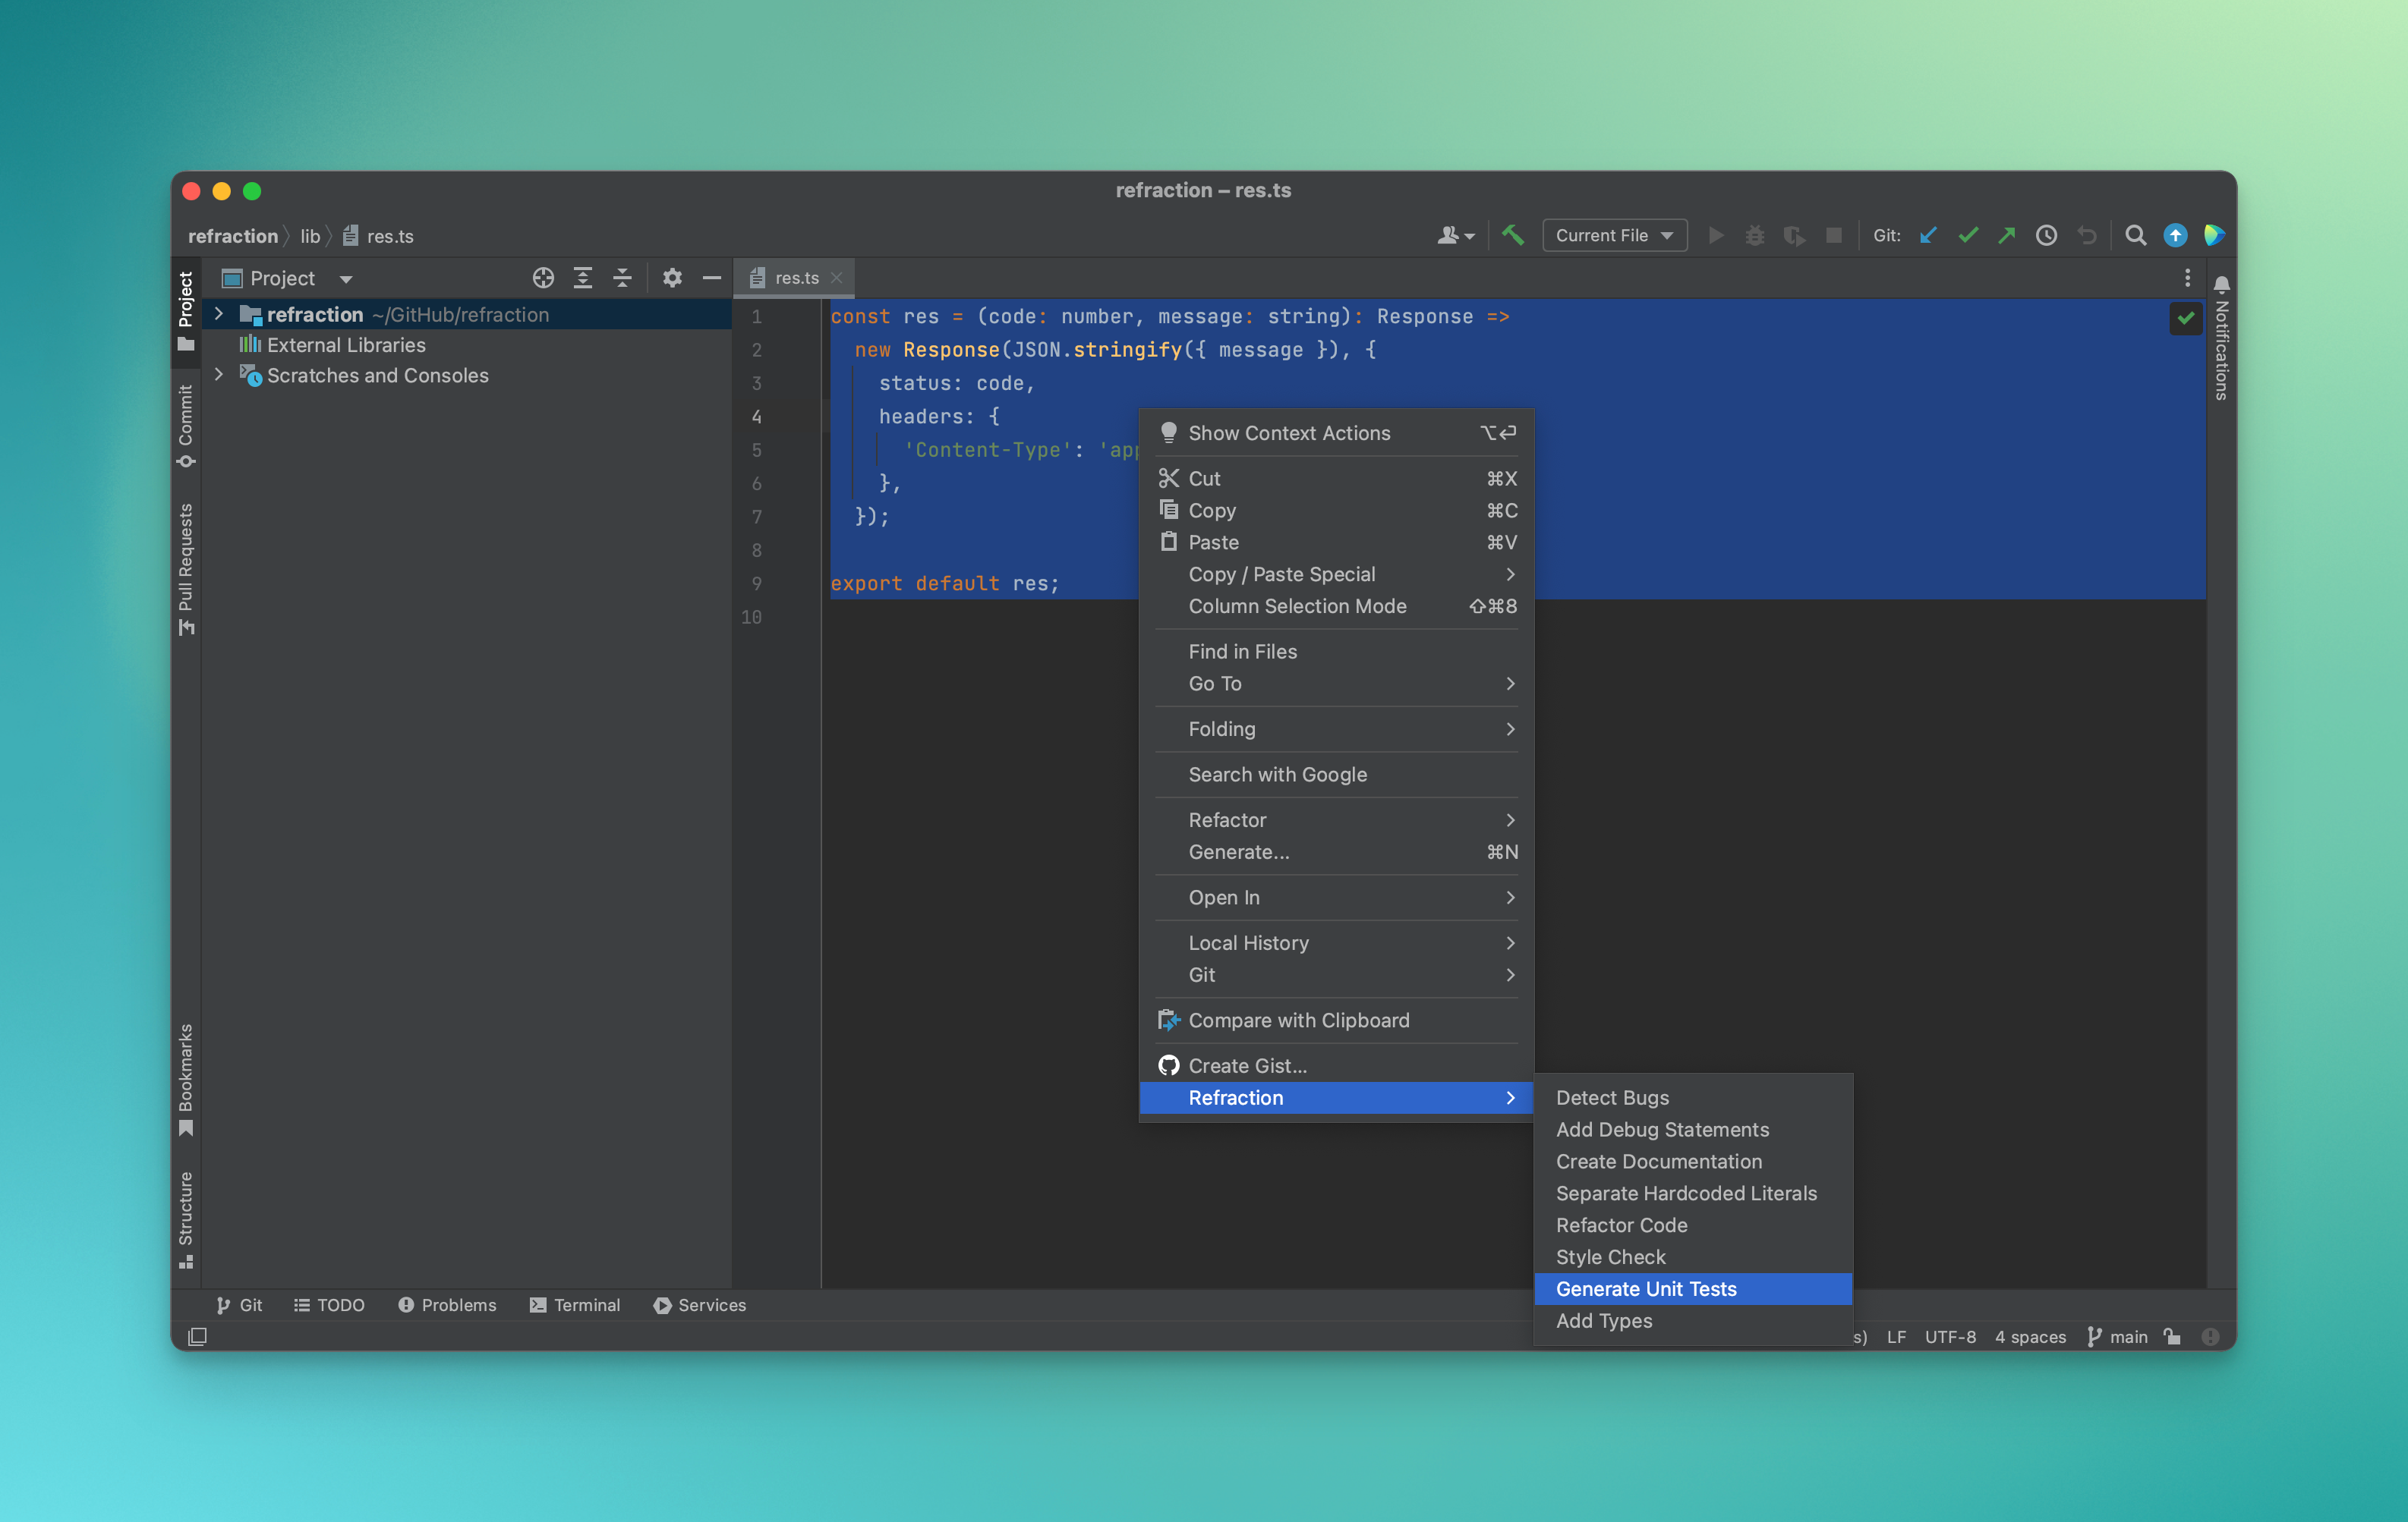Screen dimensions: 2408x1522
Task: Click Run with Coverage icon
Action: [x=1794, y=236]
